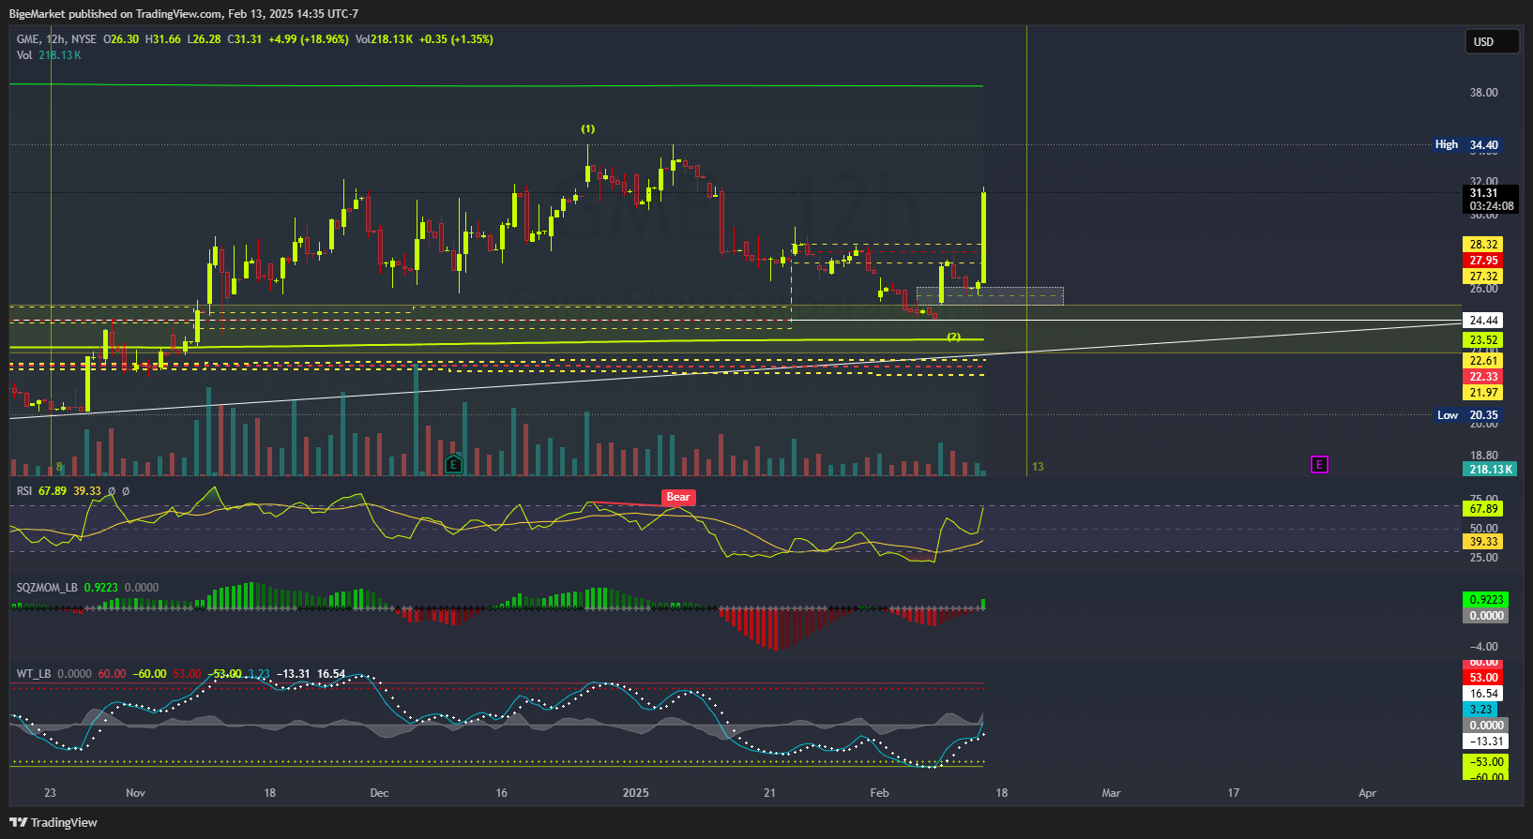1533x839 pixels.
Task: Click the current price 31.31 label
Action: tap(1491, 199)
